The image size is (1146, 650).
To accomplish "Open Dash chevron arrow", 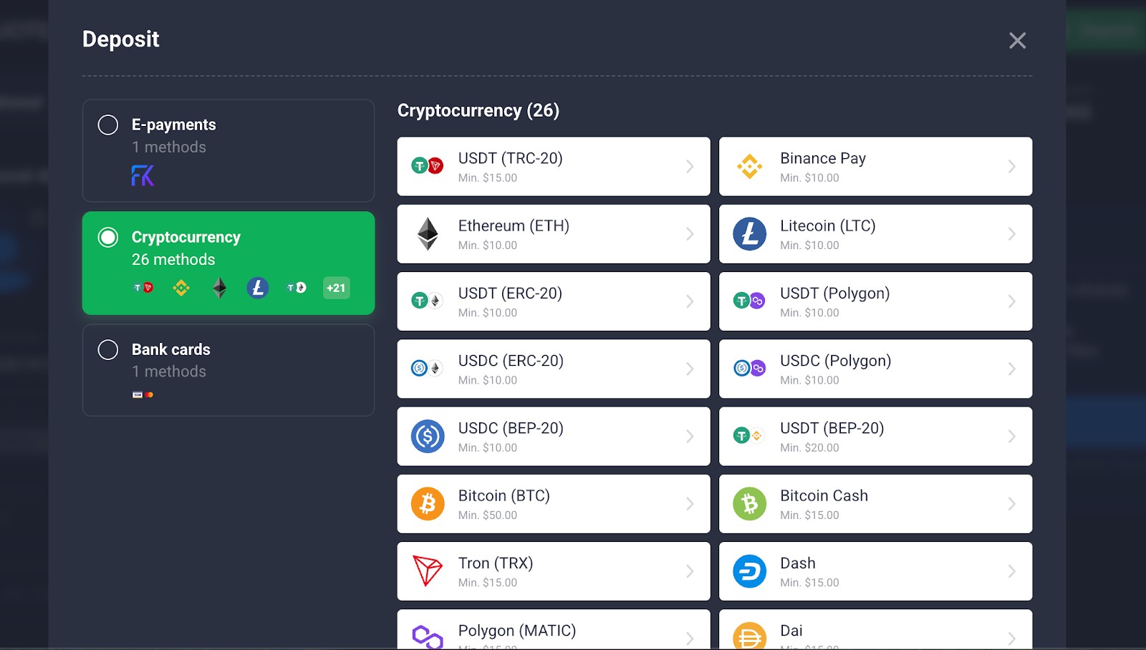I will (x=1011, y=571).
